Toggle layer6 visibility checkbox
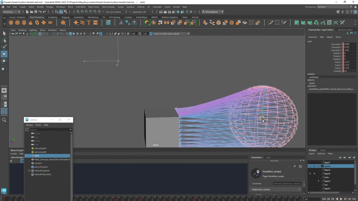Viewport: 358px width, 201px height. click(310, 166)
